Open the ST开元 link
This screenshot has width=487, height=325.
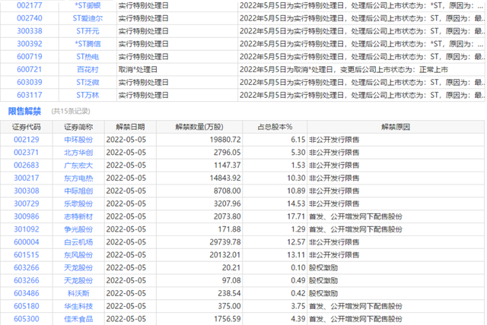pyautogui.click(x=88, y=31)
